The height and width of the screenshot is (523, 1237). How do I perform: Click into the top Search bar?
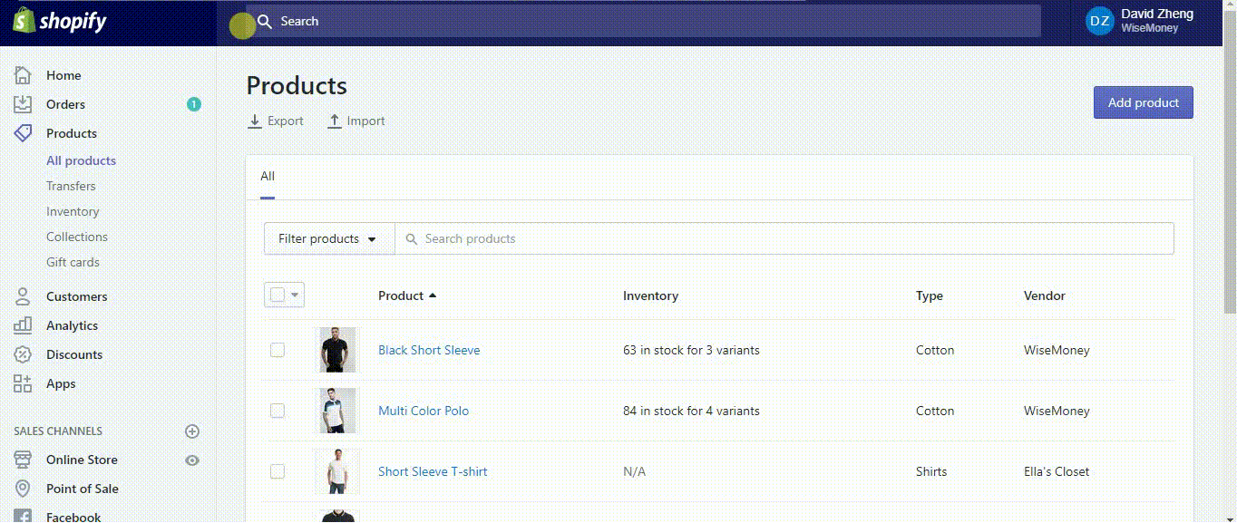[644, 21]
